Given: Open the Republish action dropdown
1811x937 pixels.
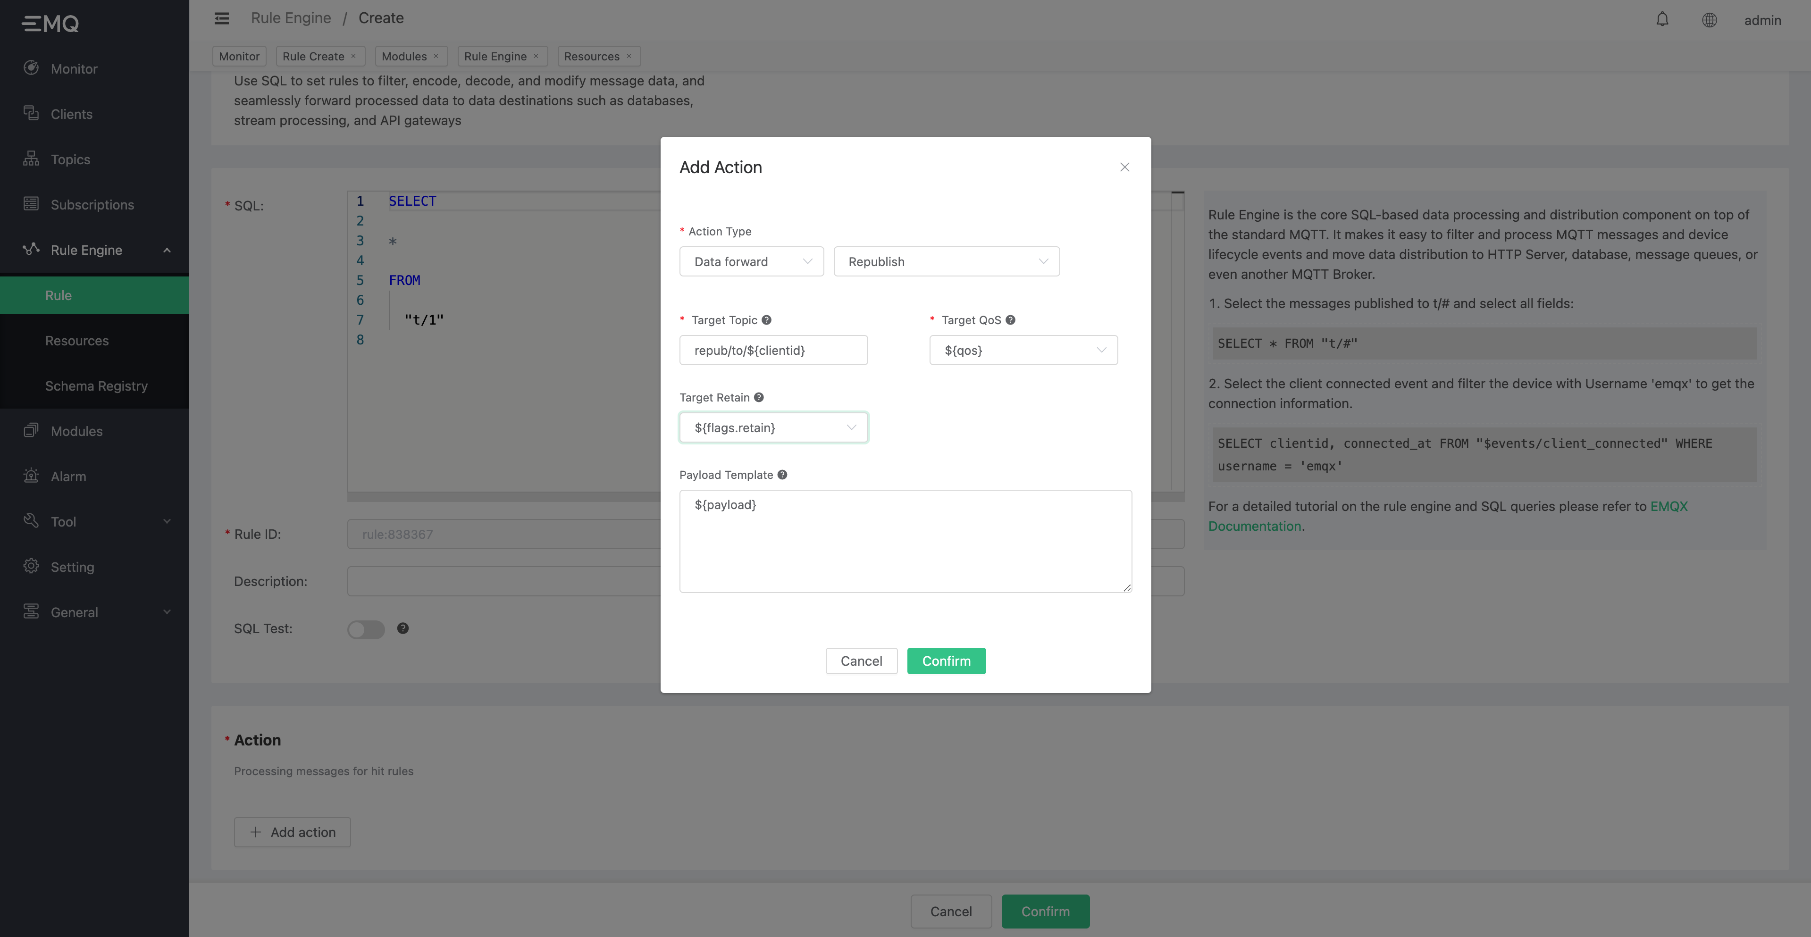Looking at the screenshot, I should (x=946, y=261).
